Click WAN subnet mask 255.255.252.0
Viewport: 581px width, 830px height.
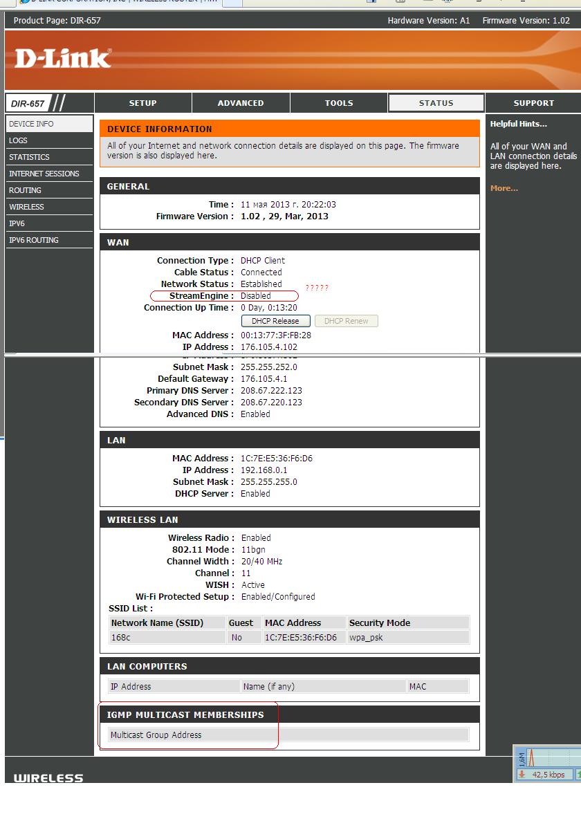pos(268,367)
